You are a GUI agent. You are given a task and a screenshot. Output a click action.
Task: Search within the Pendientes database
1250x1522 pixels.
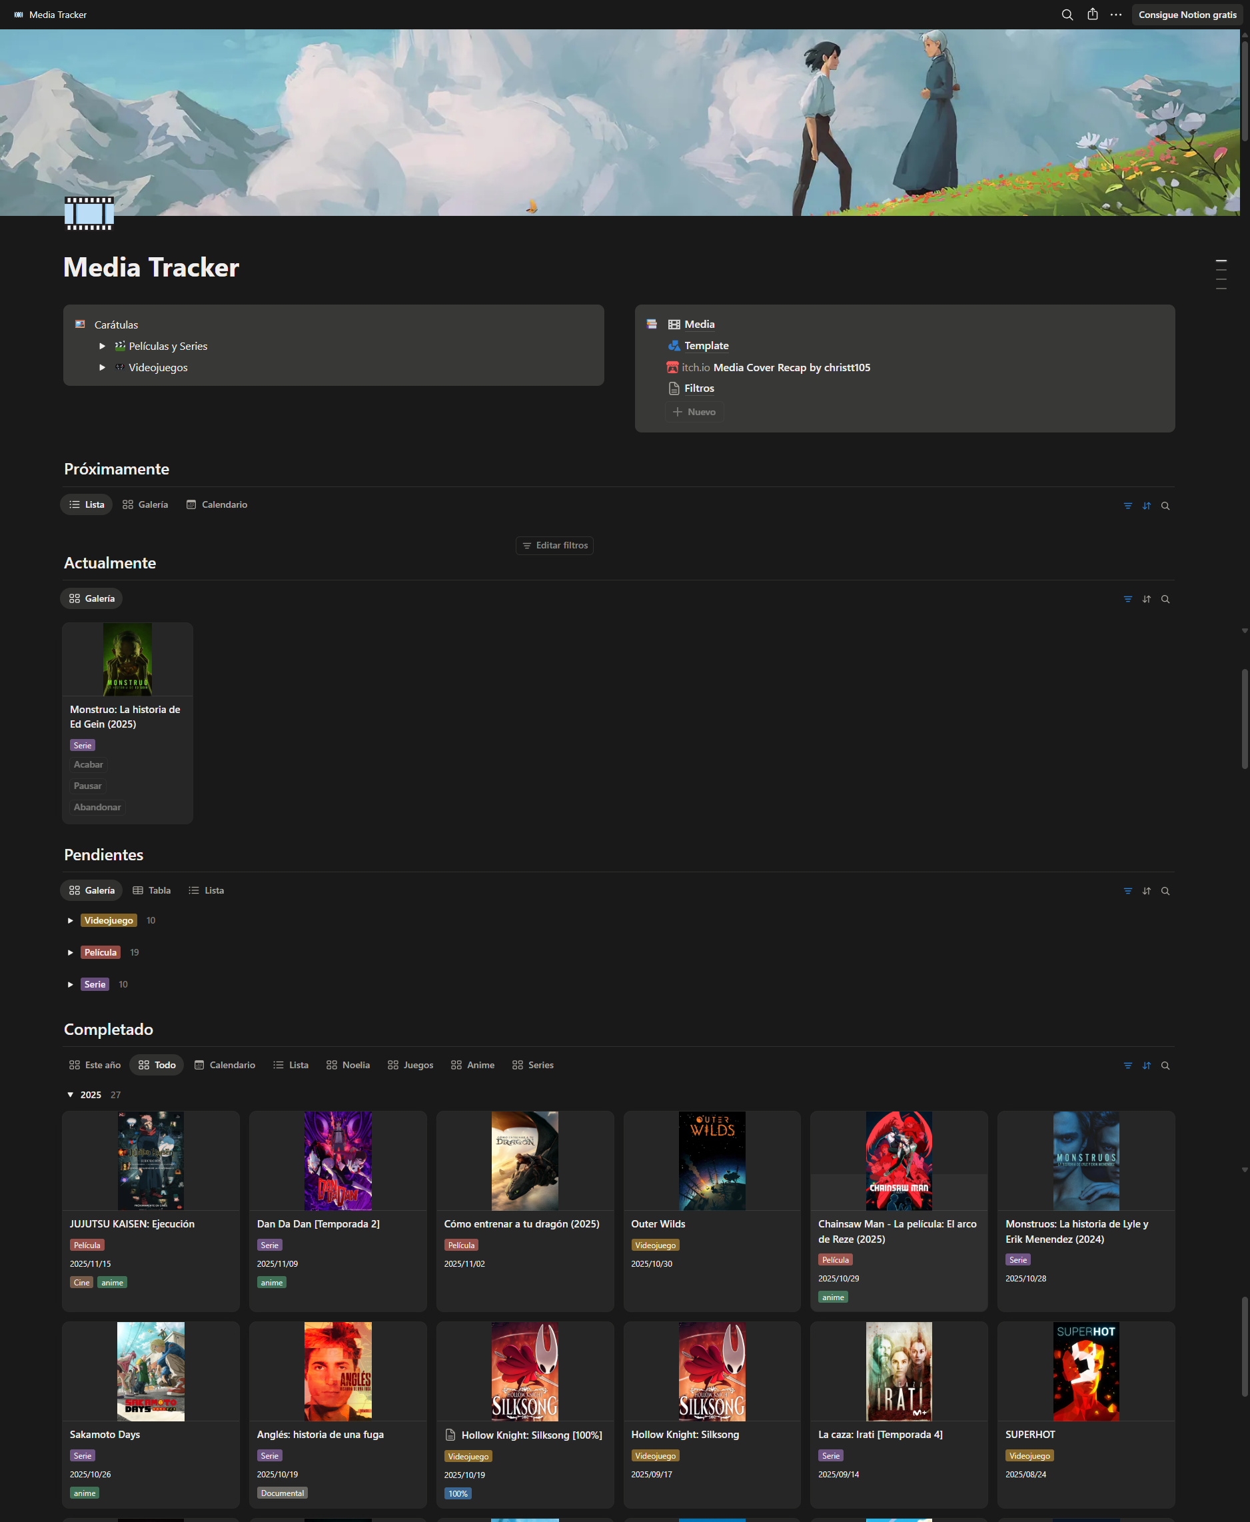1165,890
